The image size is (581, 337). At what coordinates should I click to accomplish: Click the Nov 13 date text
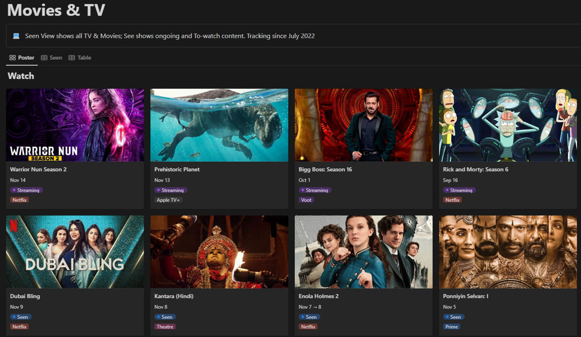[162, 181]
